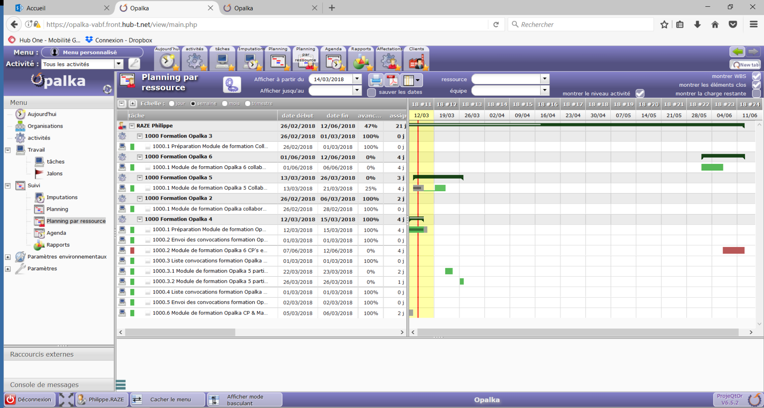Export planning to PDF
This screenshot has width=764, height=408.
click(x=392, y=80)
